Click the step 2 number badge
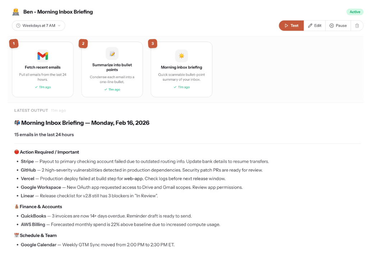 coord(83,44)
